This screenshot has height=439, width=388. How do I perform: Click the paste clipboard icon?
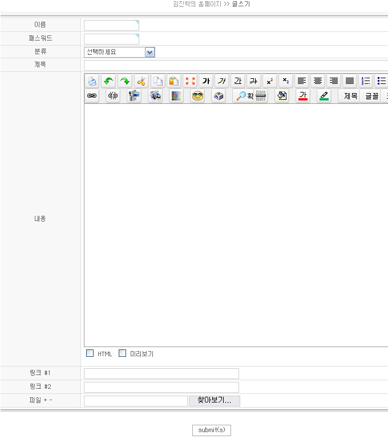click(x=173, y=81)
